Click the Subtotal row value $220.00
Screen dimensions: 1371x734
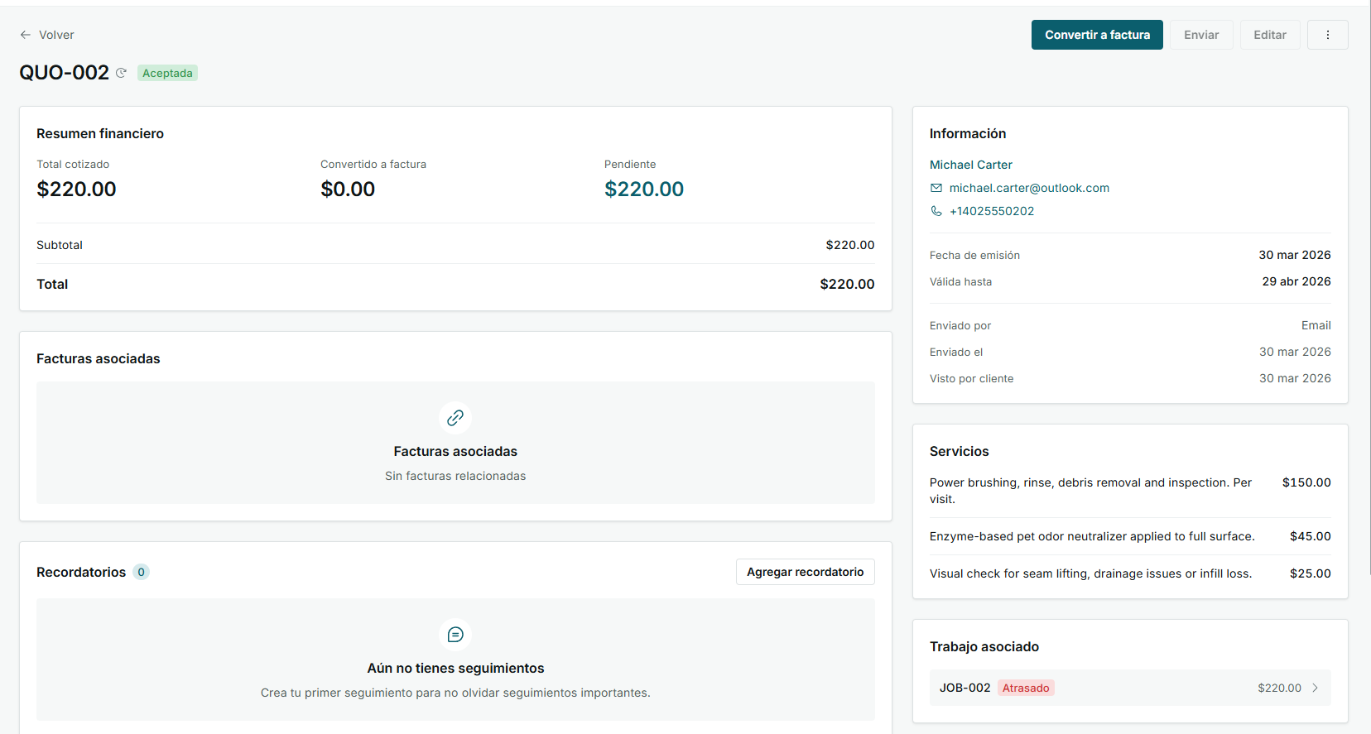pyautogui.click(x=850, y=245)
